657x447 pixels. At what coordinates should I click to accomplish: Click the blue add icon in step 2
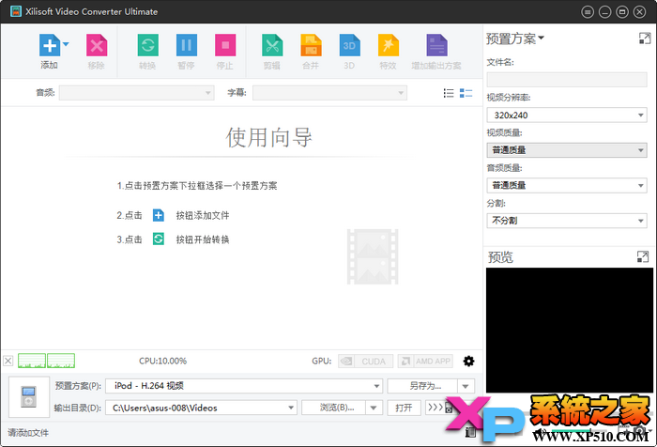click(159, 216)
